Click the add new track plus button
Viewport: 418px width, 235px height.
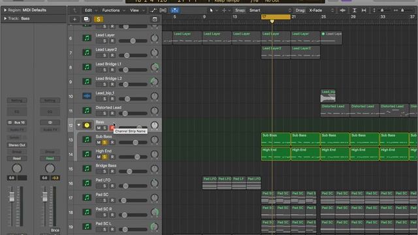click(74, 19)
